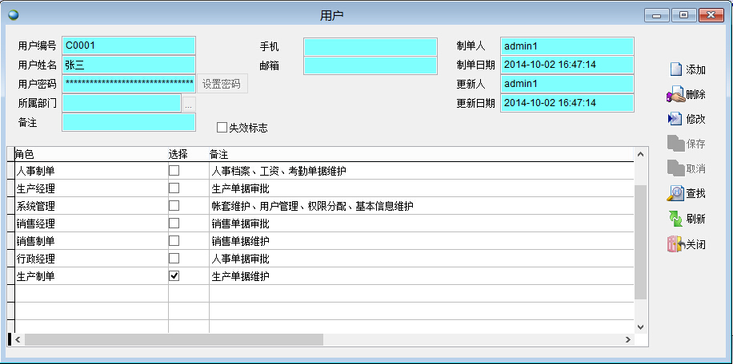Image resolution: width=733 pixels, height=364 pixels.
Task: Open department picker via the ellipsis button
Action: (x=189, y=104)
